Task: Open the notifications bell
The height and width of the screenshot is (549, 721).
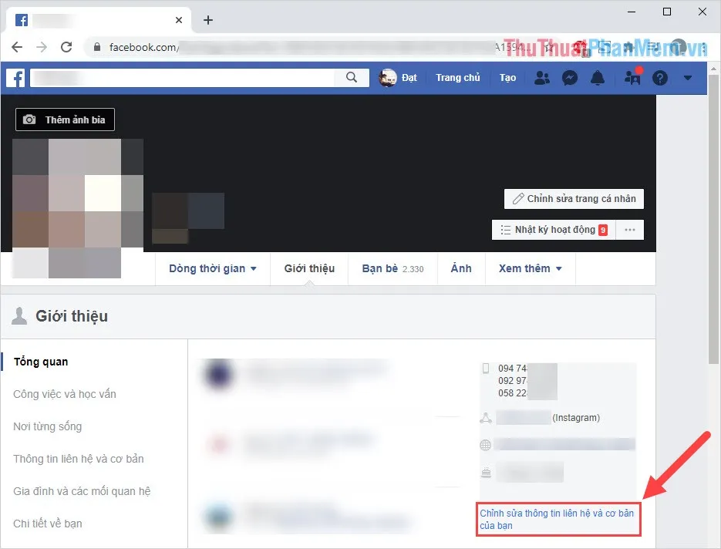Action: point(598,78)
